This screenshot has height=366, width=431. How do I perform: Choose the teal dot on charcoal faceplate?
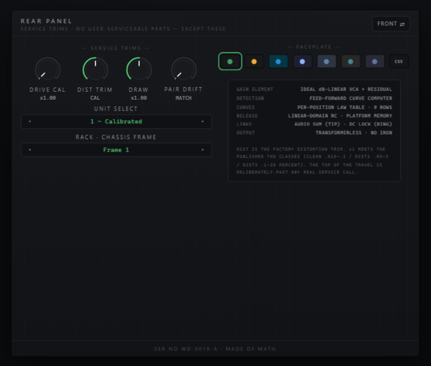coord(350,62)
